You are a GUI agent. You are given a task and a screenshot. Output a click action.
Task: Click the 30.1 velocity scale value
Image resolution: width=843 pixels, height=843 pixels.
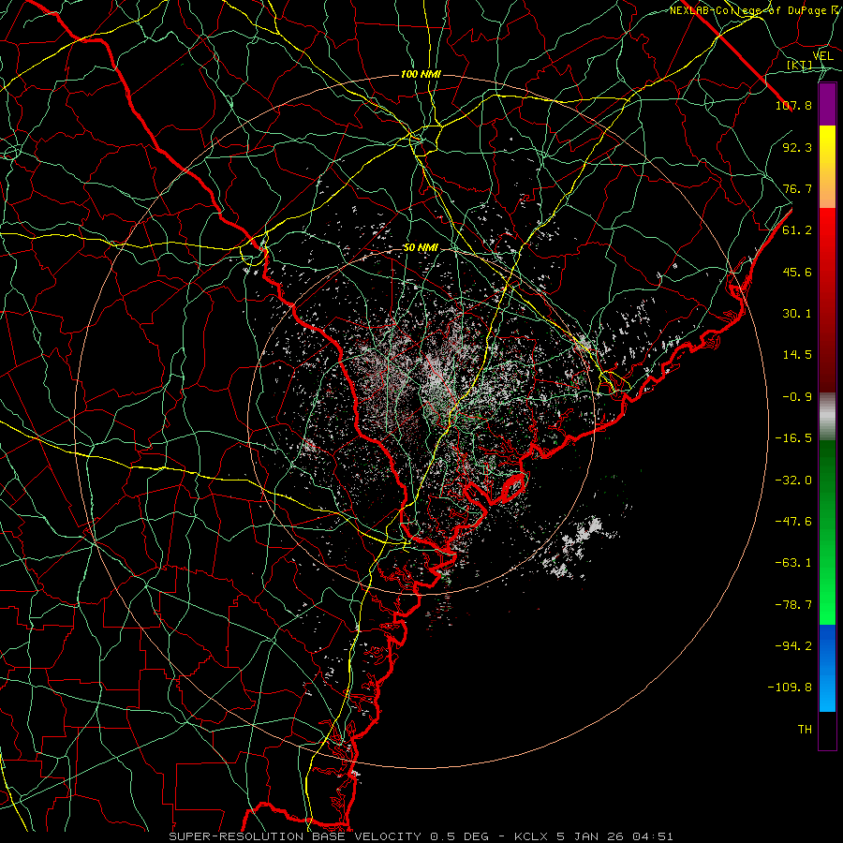[797, 314]
